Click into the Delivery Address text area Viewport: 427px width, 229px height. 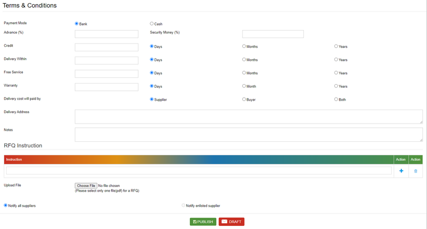click(249, 116)
